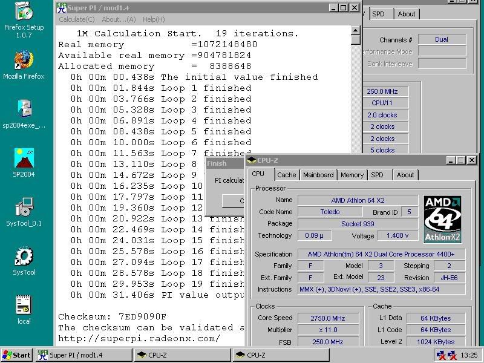484x363 pixels.
Task: Click Package field Socket 939
Action: pyautogui.click(x=358, y=224)
